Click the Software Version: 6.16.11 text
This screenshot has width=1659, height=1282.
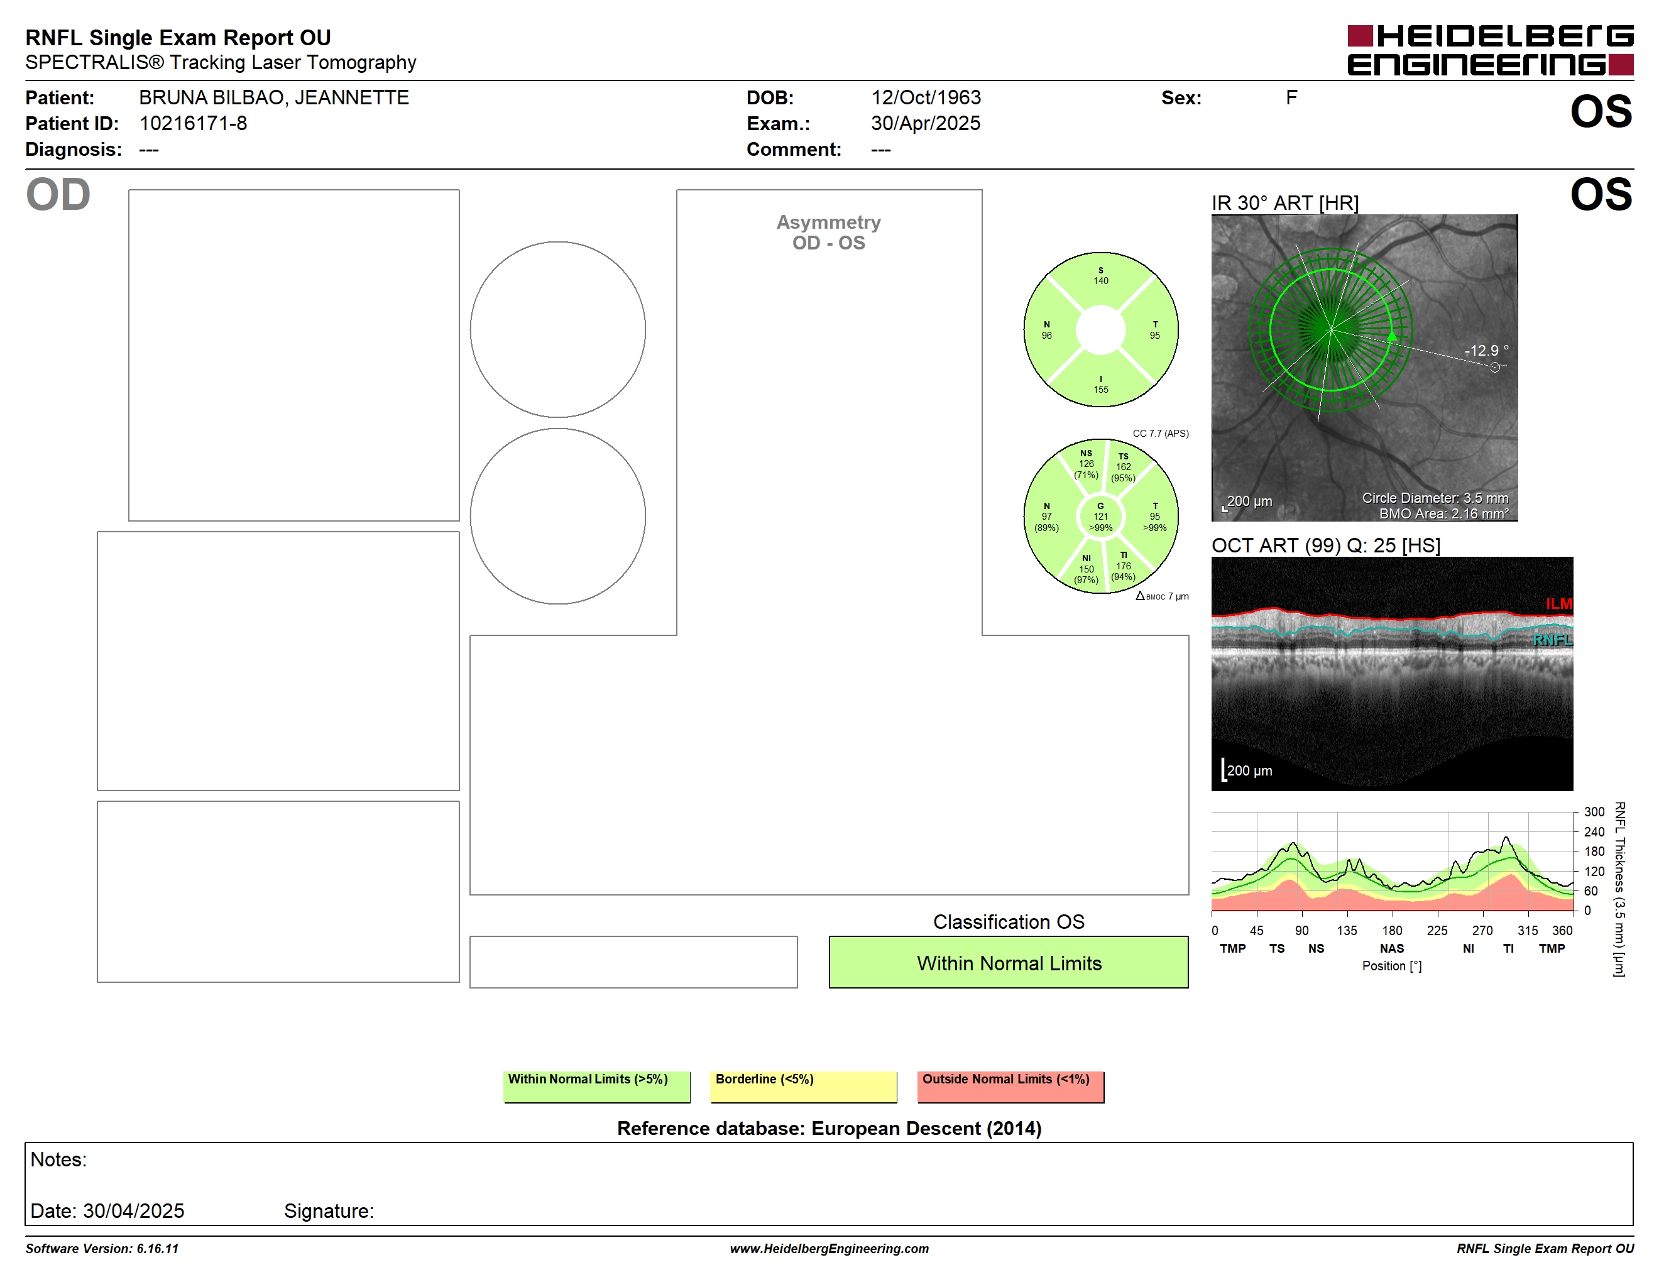click(102, 1249)
